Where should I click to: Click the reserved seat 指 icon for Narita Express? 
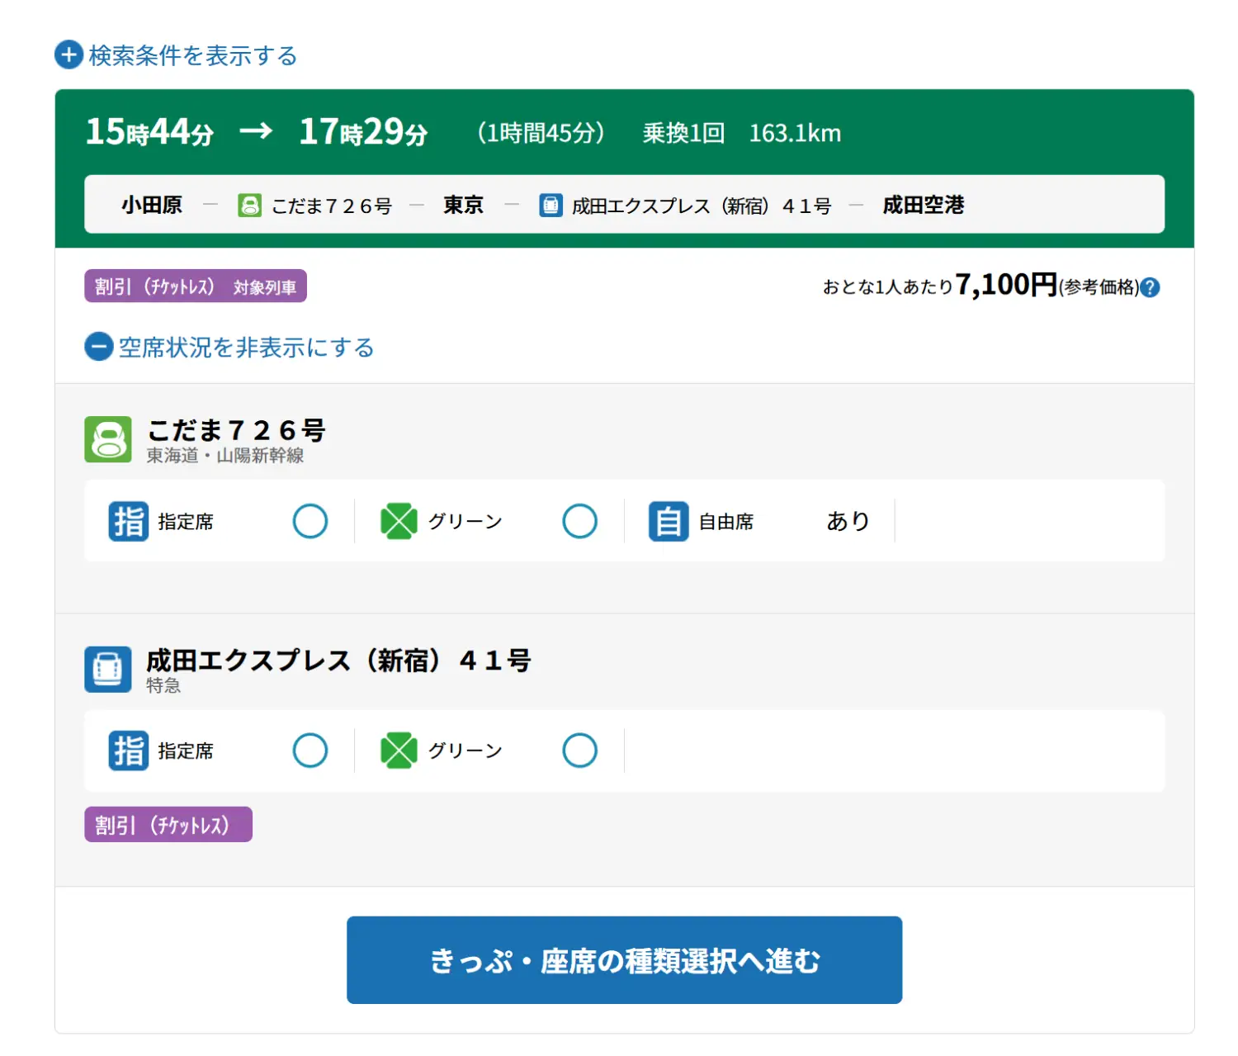(129, 751)
